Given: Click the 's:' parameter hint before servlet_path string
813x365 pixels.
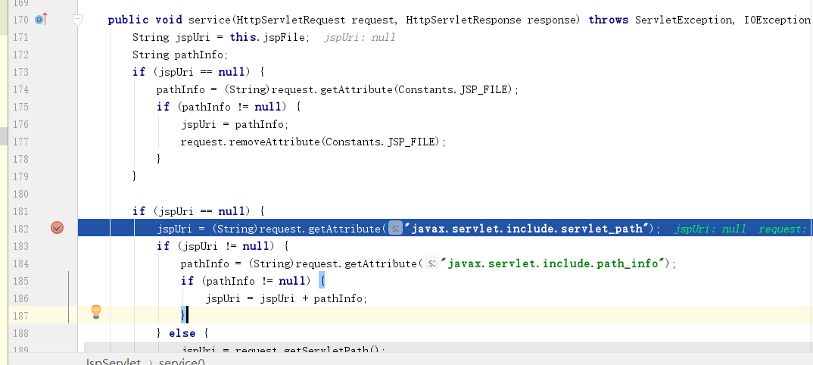Looking at the screenshot, I should pos(395,228).
